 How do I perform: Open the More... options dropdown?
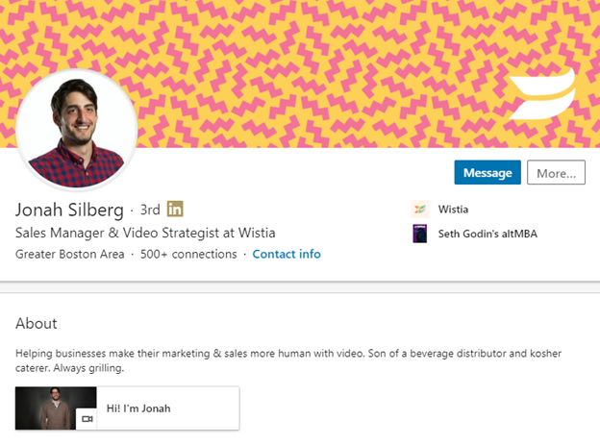pos(556,173)
